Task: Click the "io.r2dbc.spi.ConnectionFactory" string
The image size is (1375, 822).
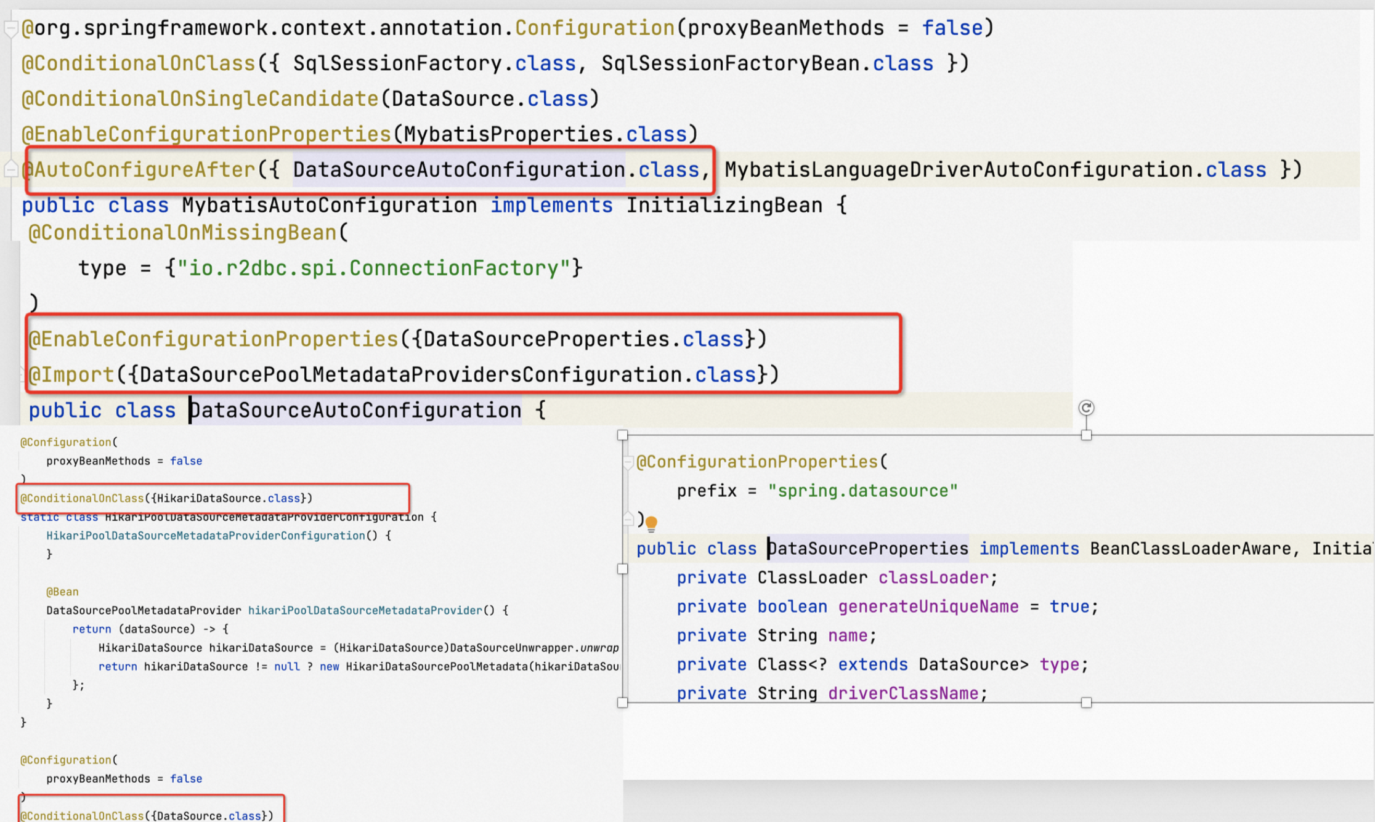Action: pos(374,268)
